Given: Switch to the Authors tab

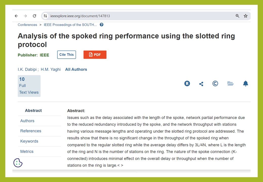Looking at the screenshot, I should pyautogui.click(x=27, y=121).
